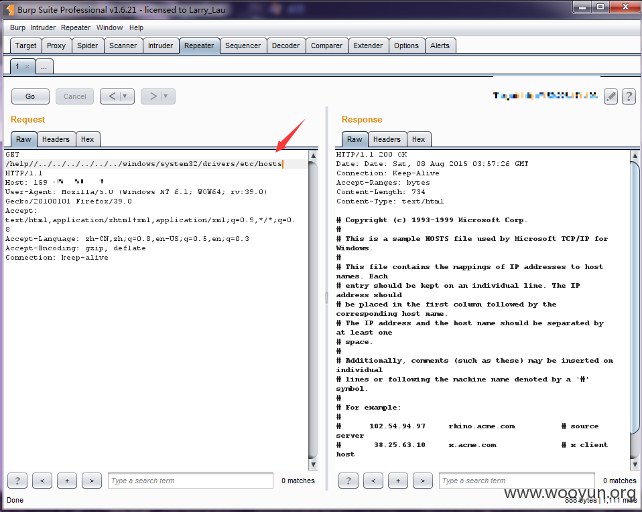Viewport: 642px width, 512px height.
Task: Select the Response Hex view tab
Action: click(418, 139)
